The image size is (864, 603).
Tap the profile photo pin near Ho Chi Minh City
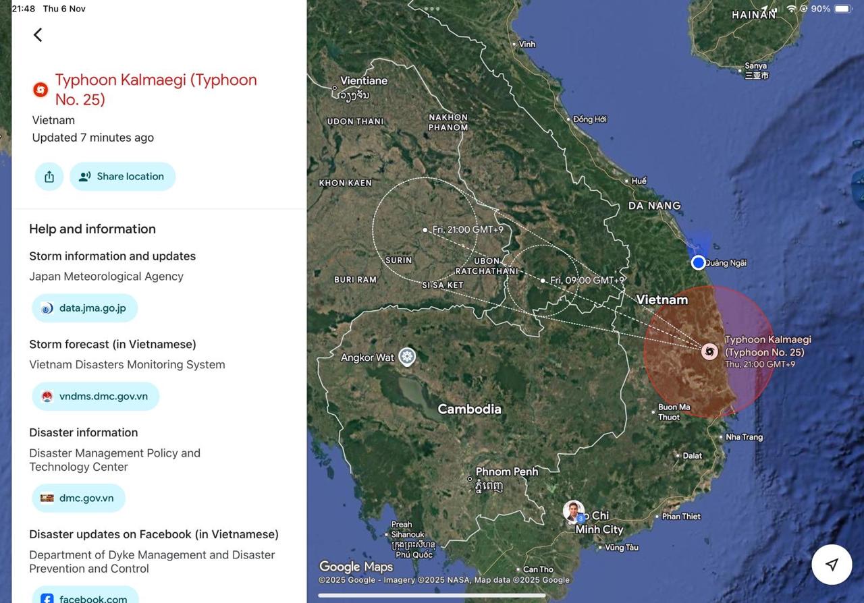pyautogui.click(x=574, y=512)
